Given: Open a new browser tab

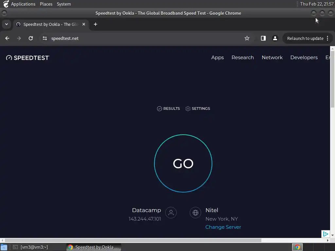Looking at the screenshot, I should pyautogui.click(x=96, y=24).
